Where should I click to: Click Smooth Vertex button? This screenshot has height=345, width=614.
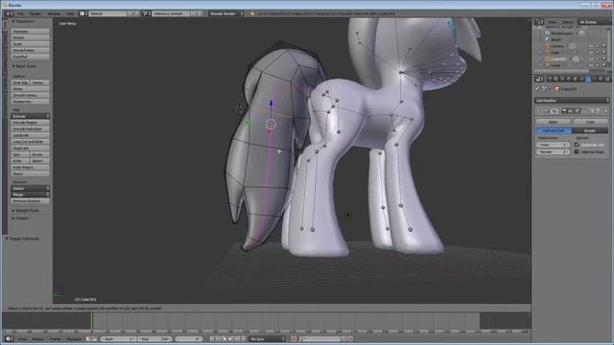pos(30,95)
